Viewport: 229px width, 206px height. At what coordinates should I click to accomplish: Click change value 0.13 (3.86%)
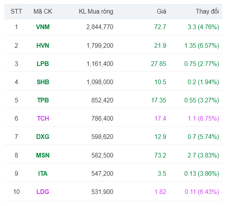pos(202,173)
